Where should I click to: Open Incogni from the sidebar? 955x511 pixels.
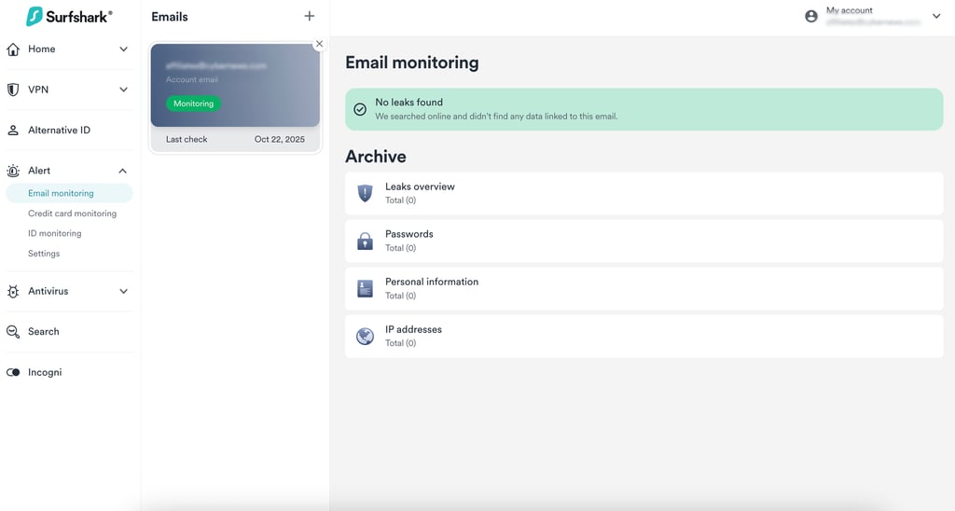point(45,372)
